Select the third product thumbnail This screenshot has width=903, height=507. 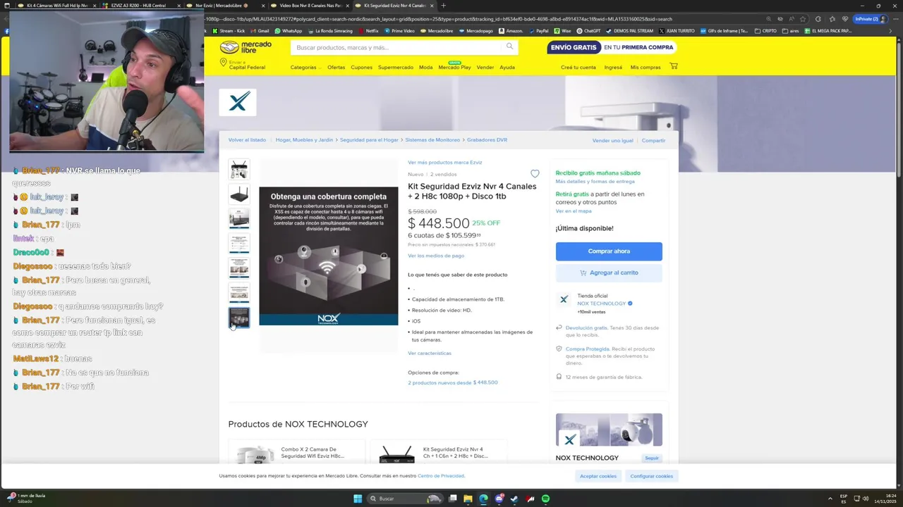[239, 218]
